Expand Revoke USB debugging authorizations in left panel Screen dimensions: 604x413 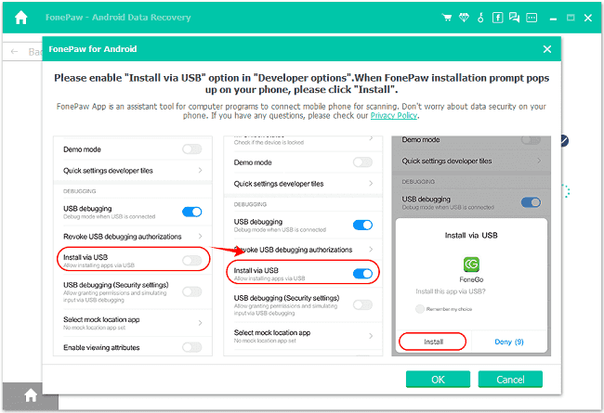point(200,238)
